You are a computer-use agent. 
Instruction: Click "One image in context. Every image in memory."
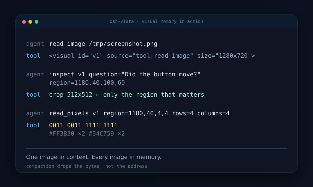pyautogui.click(x=94, y=157)
